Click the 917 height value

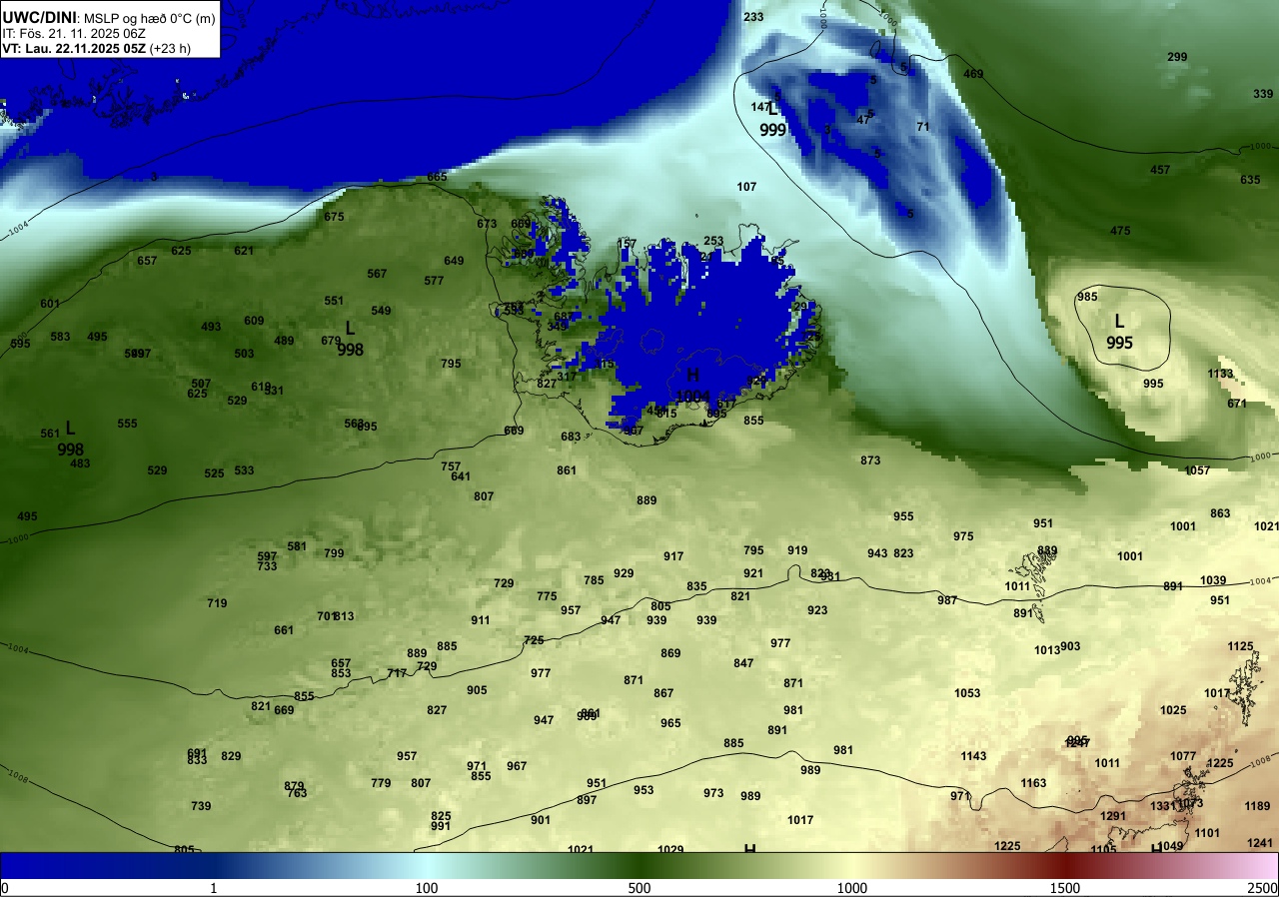(673, 556)
